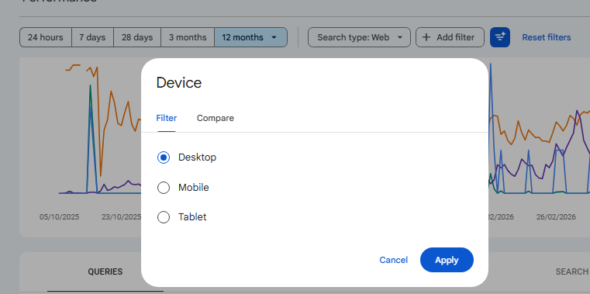
Task: Choose the 24 hours date range
Action: click(46, 37)
